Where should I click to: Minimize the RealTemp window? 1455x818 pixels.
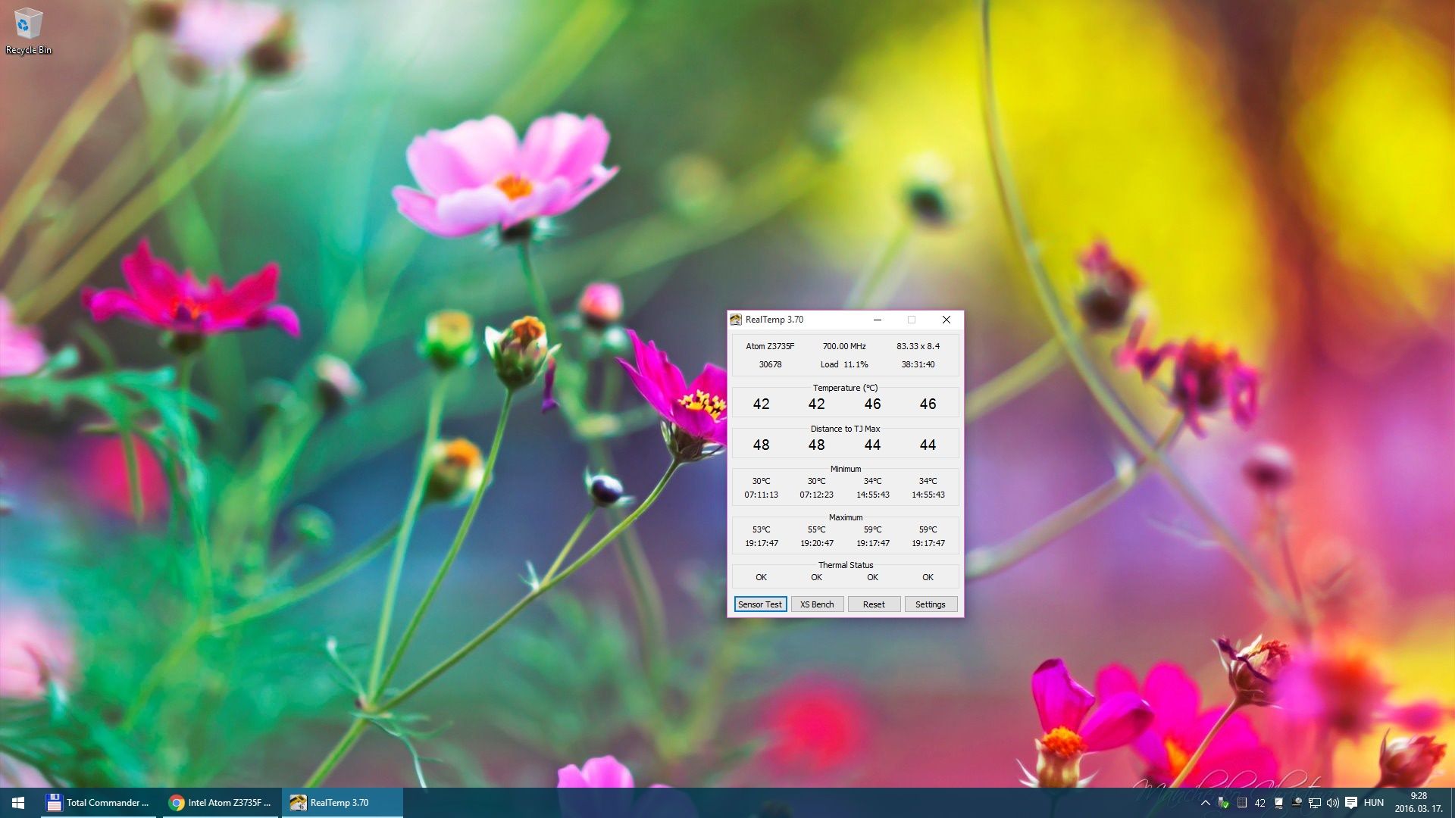878,320
